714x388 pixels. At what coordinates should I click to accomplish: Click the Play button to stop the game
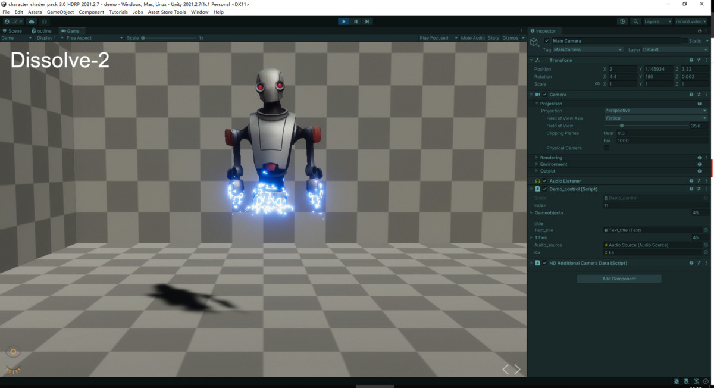coord(344,21)
